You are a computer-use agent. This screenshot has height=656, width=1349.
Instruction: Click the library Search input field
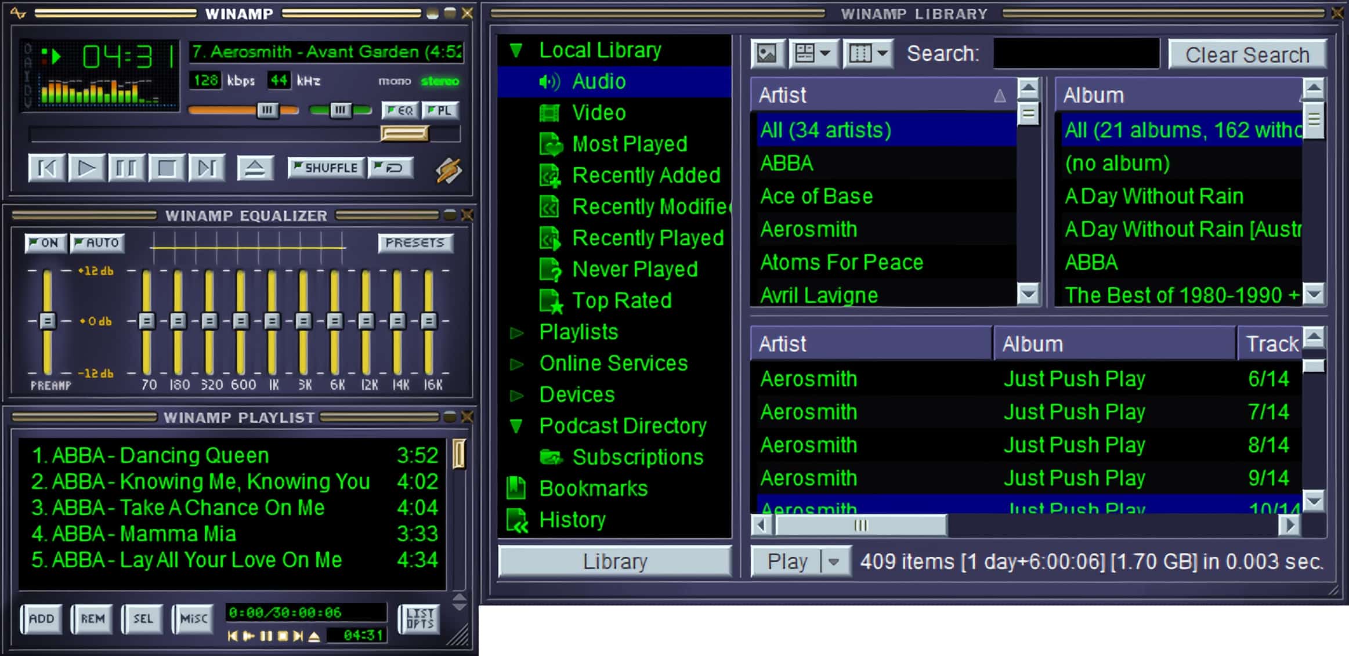point(1076,54)
